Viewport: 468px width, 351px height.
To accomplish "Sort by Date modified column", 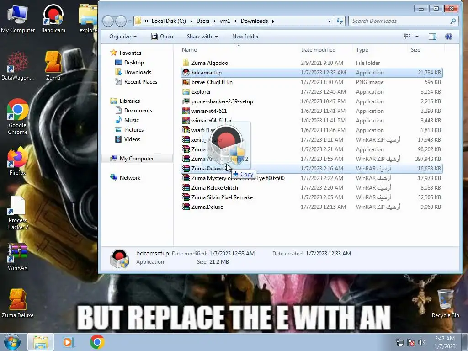I will 318,50.
